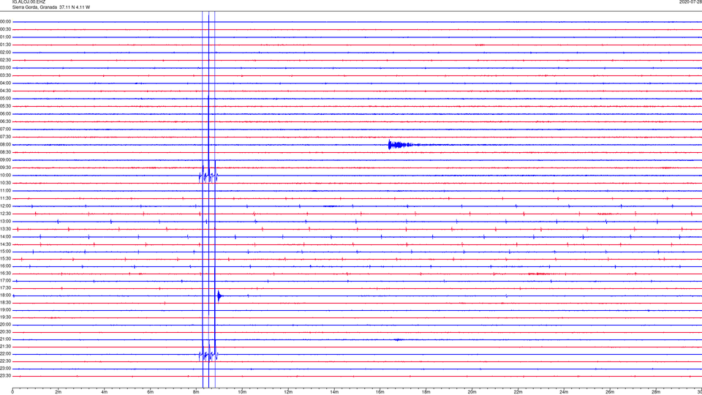Select the 04:00 trace time label

click(x=6, y=83)
